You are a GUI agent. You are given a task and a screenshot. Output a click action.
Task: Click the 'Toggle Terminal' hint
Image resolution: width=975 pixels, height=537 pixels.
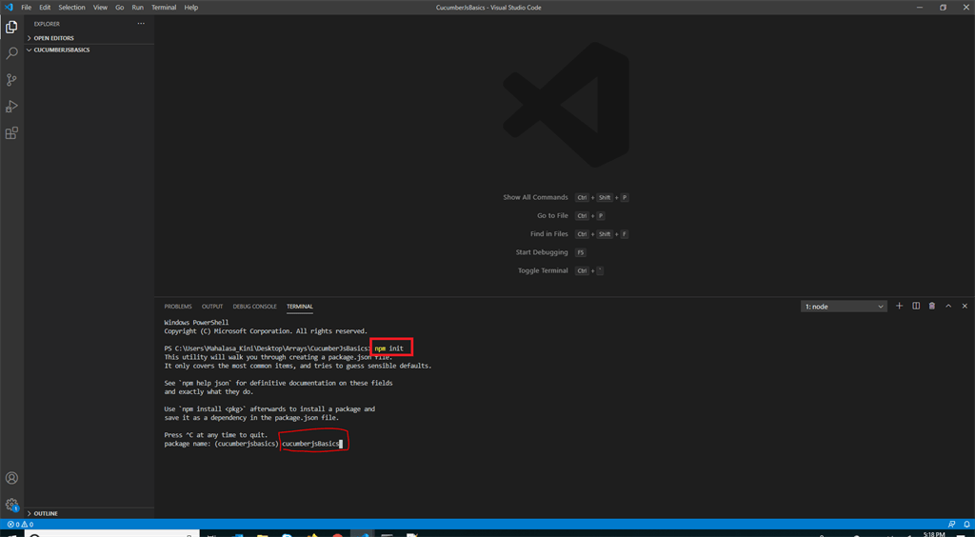pyautogui.click(x=543, y=271)
